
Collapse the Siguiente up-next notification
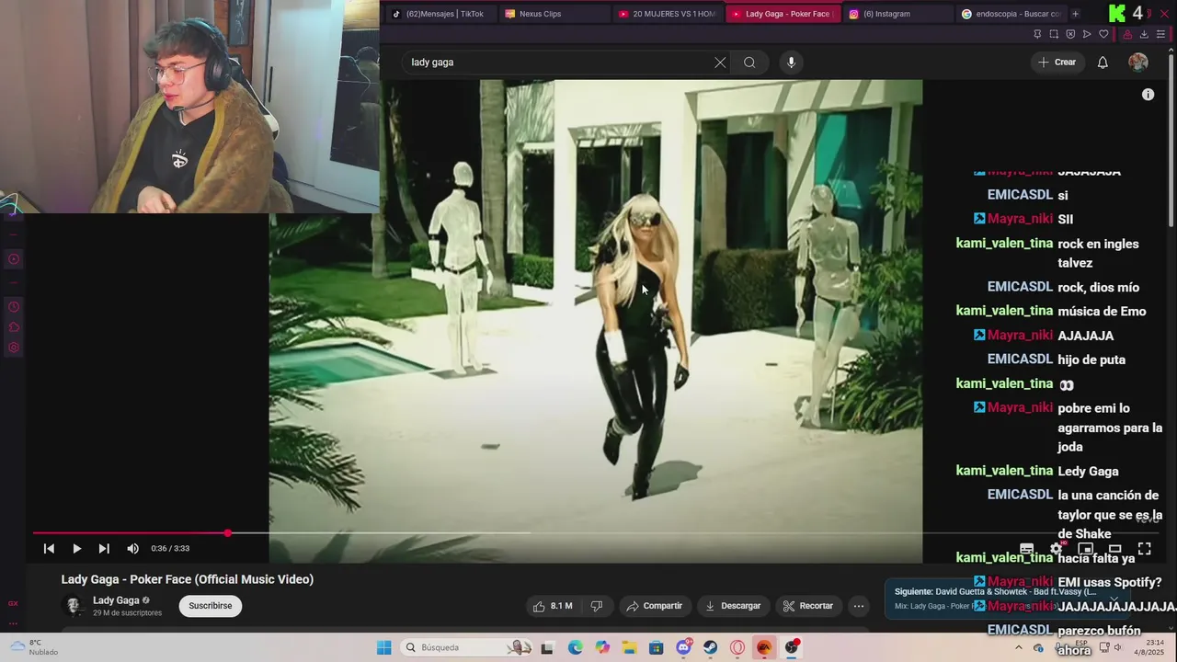[x=1114, y=598]
